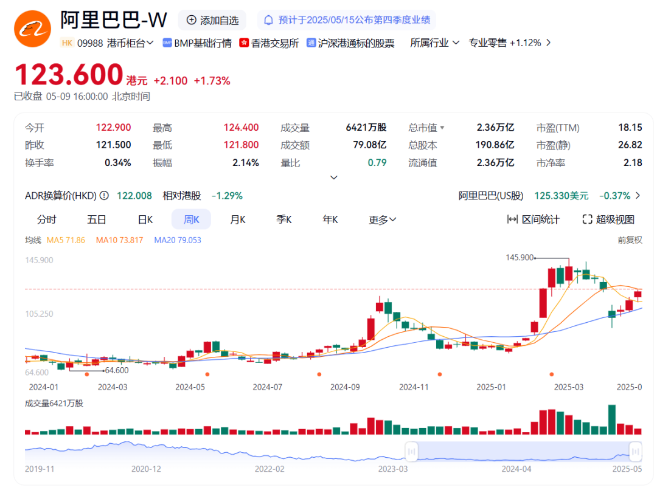Viewport: 657px width, 493px height.
Task: Click the 换手率 value 0.34%
Action: pyautogui.click(x=118, y=162)
